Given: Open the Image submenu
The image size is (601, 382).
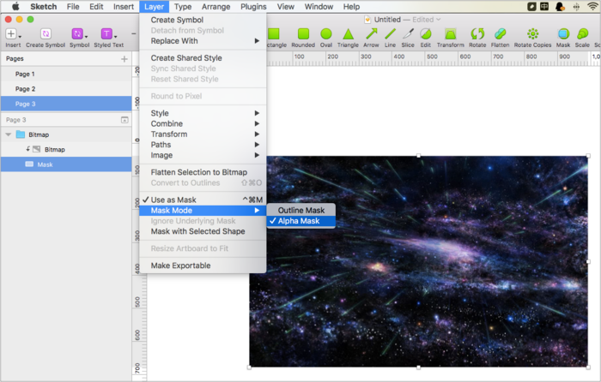Looking at the screenshot, I should tap(203, 155).
